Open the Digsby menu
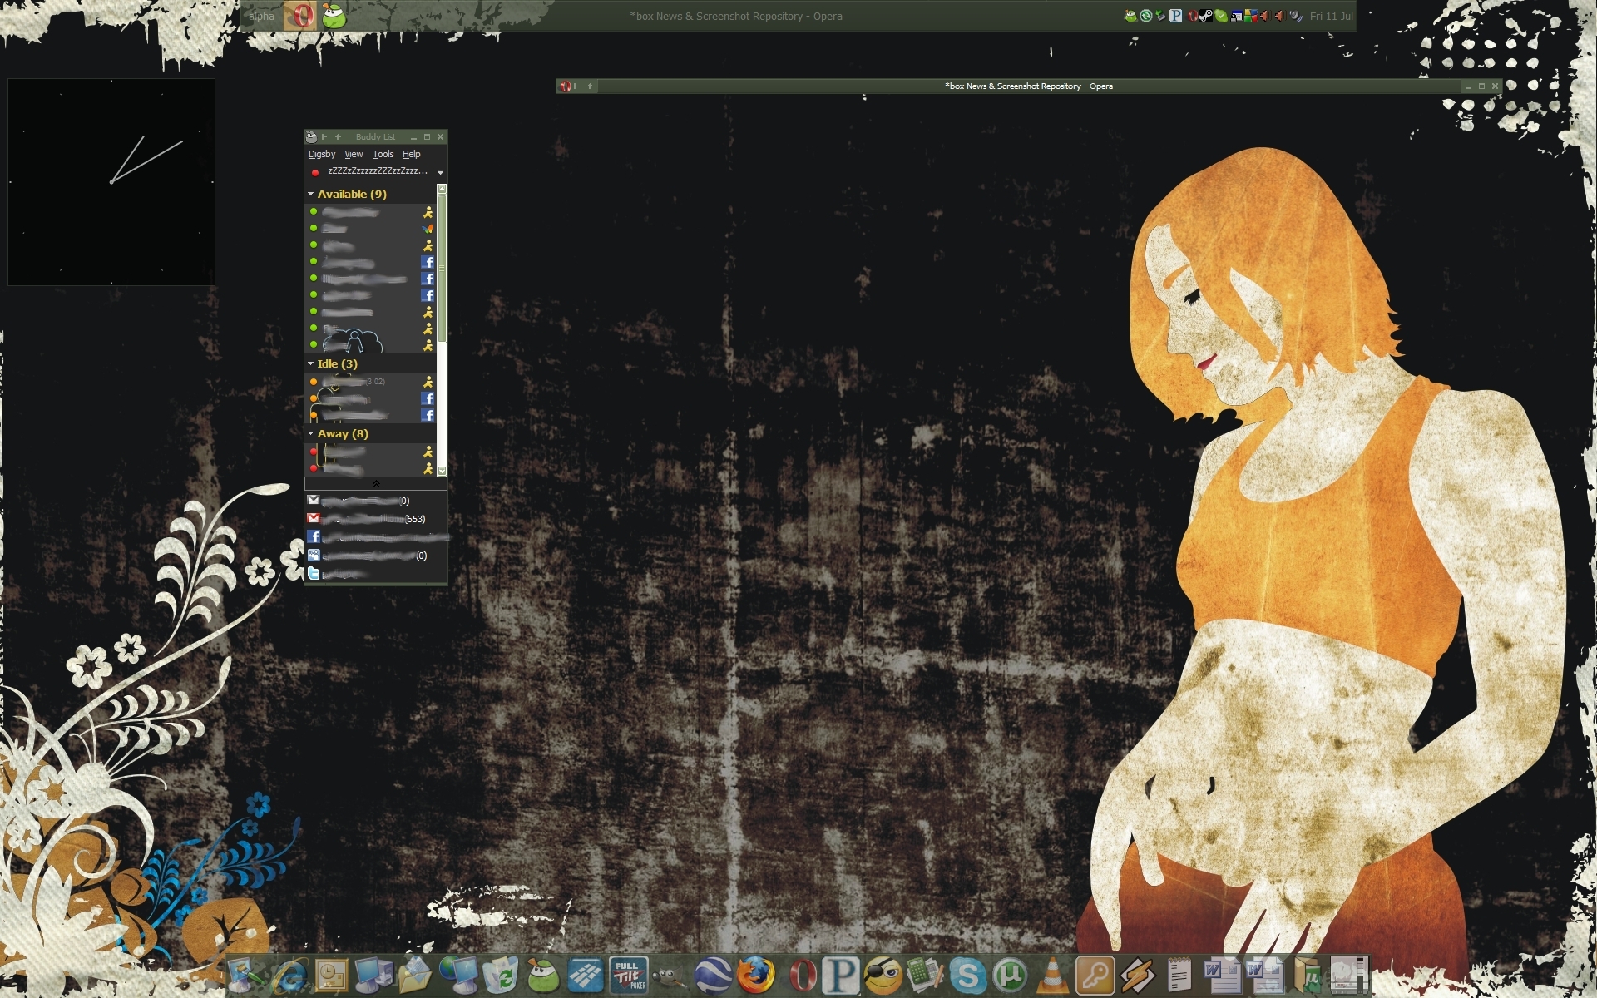 [x=322, y=154]
